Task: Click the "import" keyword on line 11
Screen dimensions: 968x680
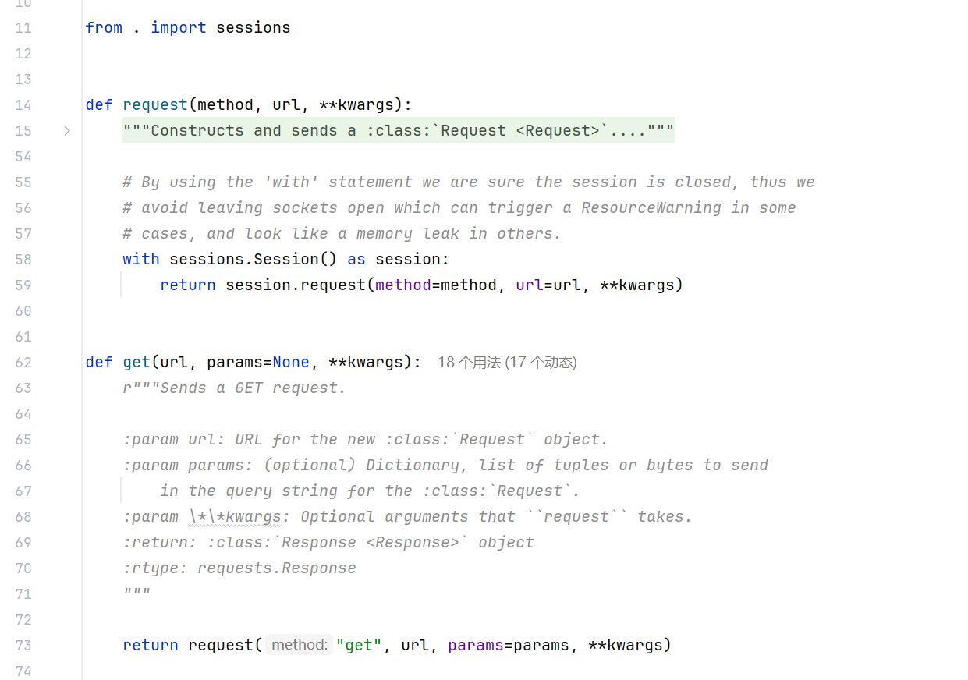Action: (x=179, y=28)
